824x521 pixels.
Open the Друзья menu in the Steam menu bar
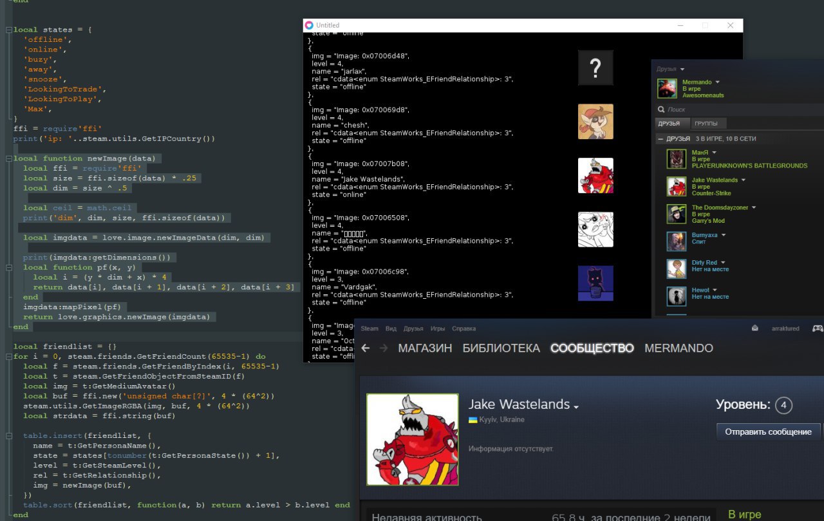click(413, 328)
